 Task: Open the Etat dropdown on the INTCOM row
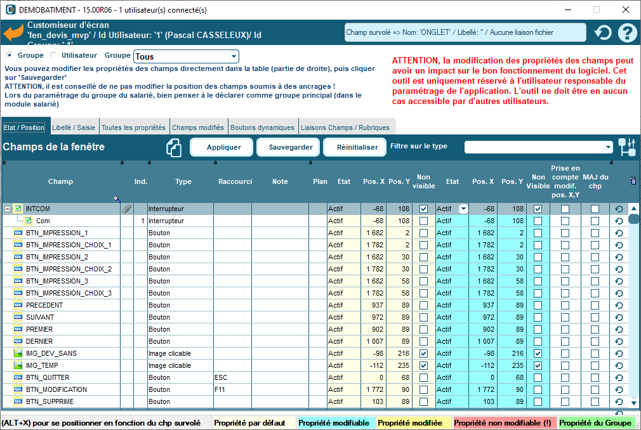(x=463, y=209)
